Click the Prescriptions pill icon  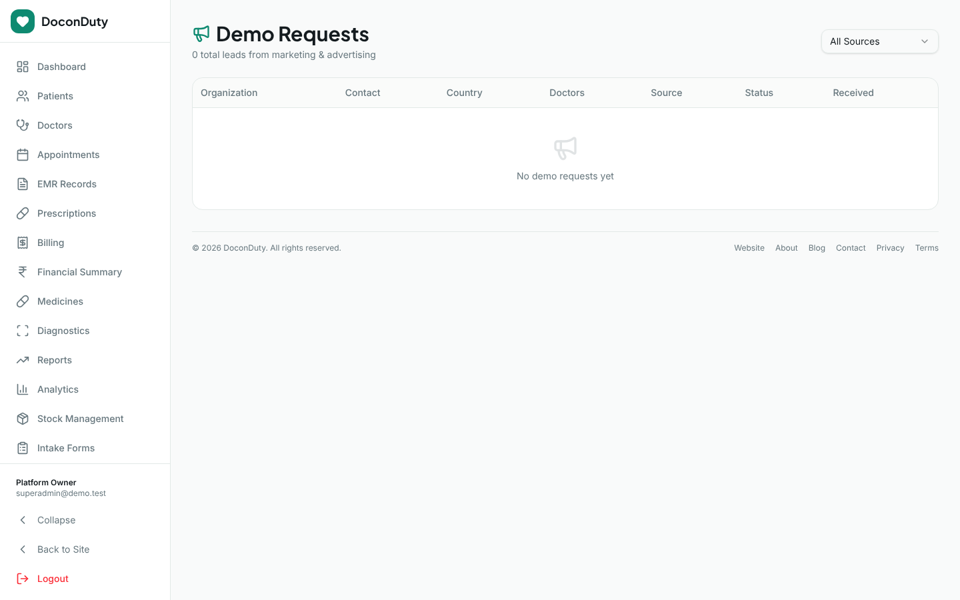pos(23,213)
